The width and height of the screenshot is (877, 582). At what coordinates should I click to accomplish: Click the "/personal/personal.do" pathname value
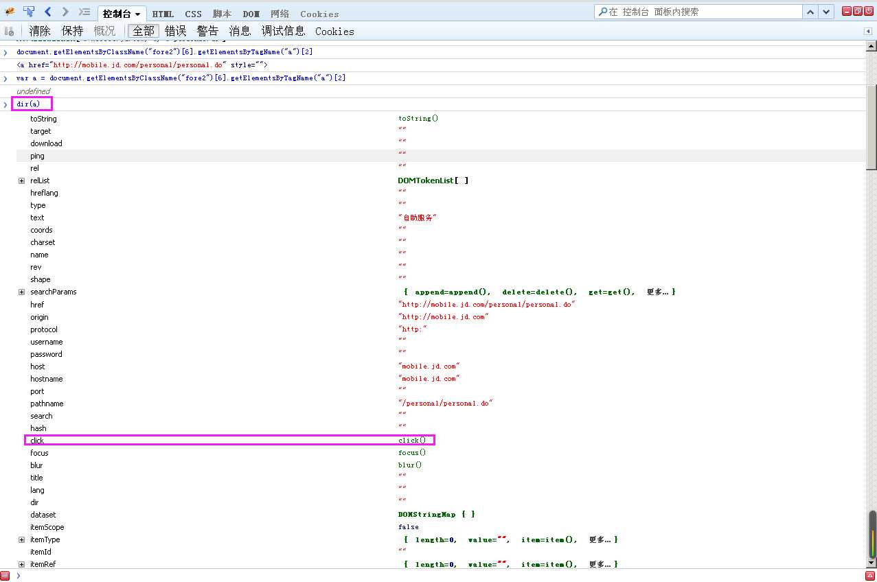click(x=446, y=404)
